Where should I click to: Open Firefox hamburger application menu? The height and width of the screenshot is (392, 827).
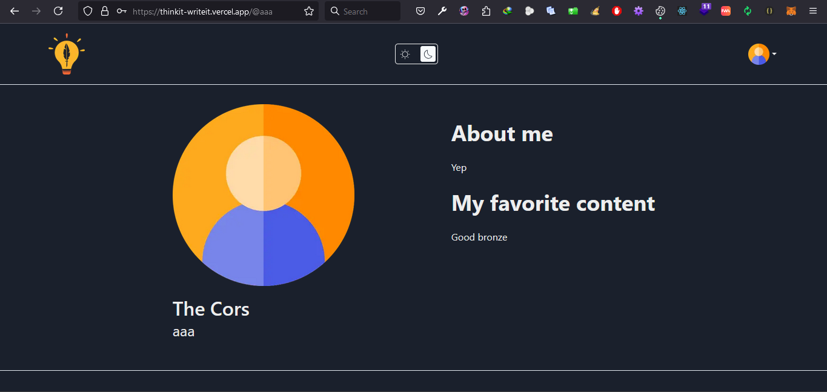[813, 11]
